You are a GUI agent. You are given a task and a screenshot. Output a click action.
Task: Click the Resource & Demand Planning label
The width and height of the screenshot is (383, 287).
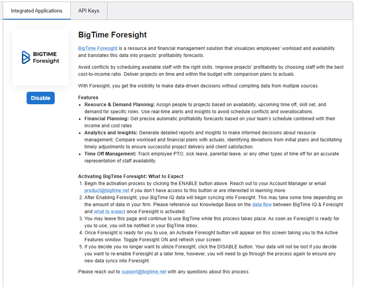coord(120,105)
